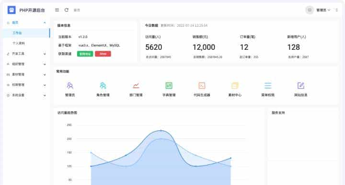The height and width of the screenshot is (185, 345).
Task: Expand the 开发工具 chevron
Action: click(45, 54)
